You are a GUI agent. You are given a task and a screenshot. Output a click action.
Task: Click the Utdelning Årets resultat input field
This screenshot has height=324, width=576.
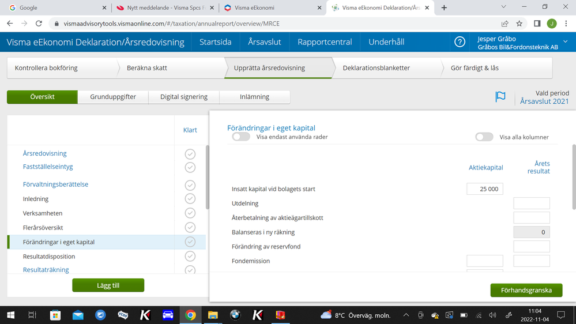pos(531,204)
